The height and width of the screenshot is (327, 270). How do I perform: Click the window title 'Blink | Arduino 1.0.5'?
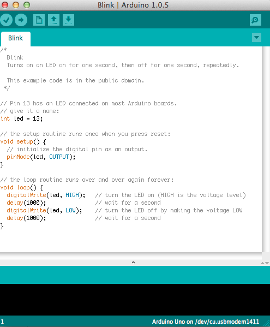click(x=133, y=5)
